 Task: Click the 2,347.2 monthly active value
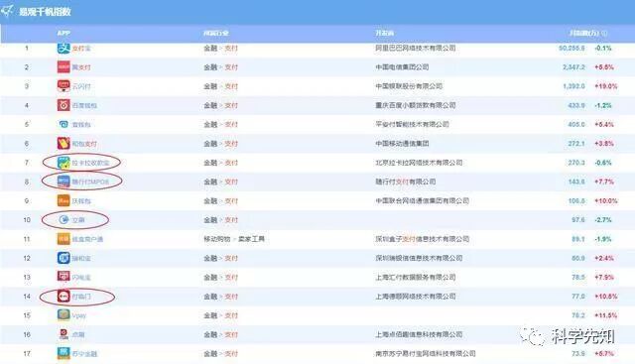[573, 67]
